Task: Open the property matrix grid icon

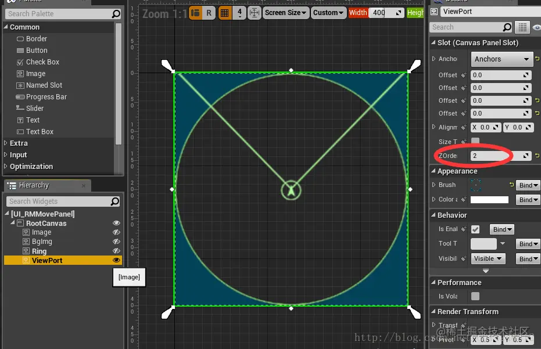Action: (522, 27)
